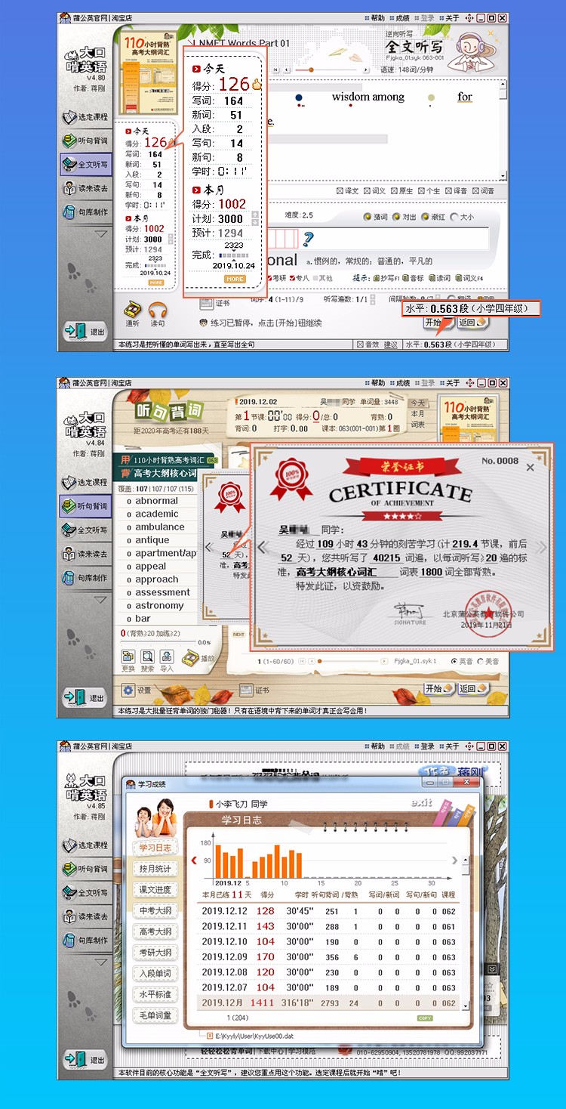
Task: Open 读来读去 in the v4.80 window sidebar
Action: point(85,188)
